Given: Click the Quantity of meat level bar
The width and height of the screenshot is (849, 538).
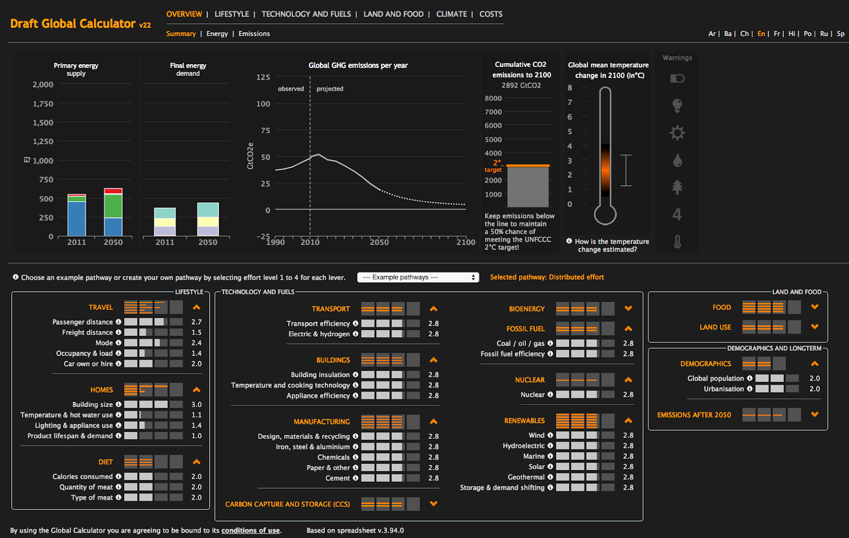Looking at the screenshot, I should click(x=153, y=487).
